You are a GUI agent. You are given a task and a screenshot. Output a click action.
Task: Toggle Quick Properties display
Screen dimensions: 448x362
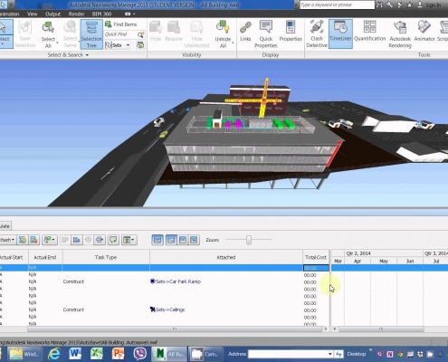(x=265, y=33)
